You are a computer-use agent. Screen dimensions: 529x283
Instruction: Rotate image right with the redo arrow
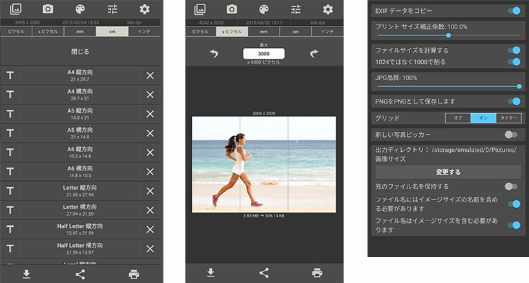click(x=314, y=53)
